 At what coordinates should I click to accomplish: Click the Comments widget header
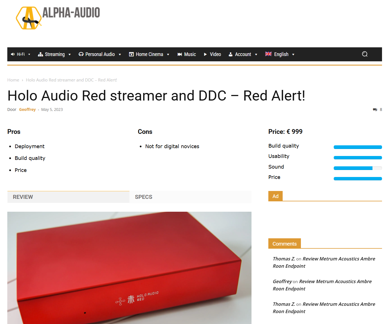(284, 244)
